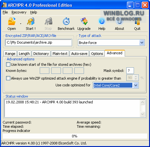The image size is (150, 147).
Task: Switch to the Plain-text tab
Action: [x=60, y=54]
